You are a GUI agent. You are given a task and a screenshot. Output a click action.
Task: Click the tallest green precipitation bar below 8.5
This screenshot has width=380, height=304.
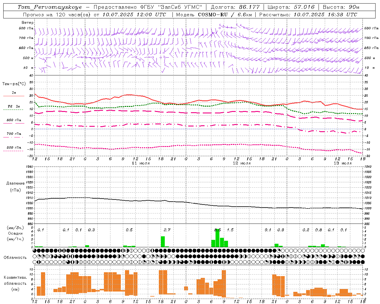[x=218, y=238]
